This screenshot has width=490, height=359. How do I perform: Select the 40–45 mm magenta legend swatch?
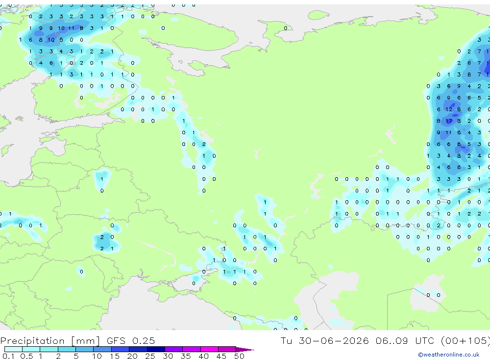coord(209,349)
